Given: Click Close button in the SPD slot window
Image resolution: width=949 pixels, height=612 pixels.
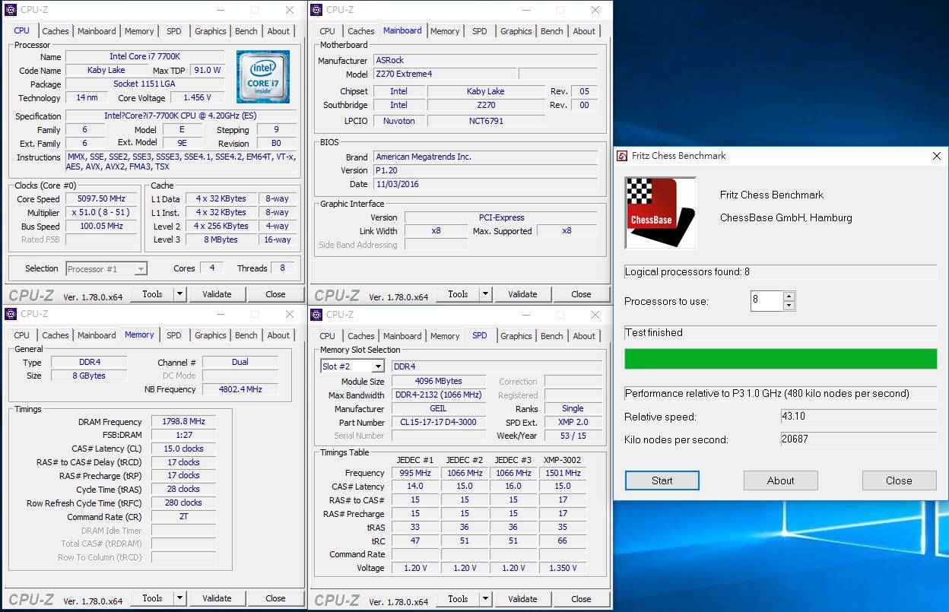Looking at the screenshot, I should click(581, 598).
